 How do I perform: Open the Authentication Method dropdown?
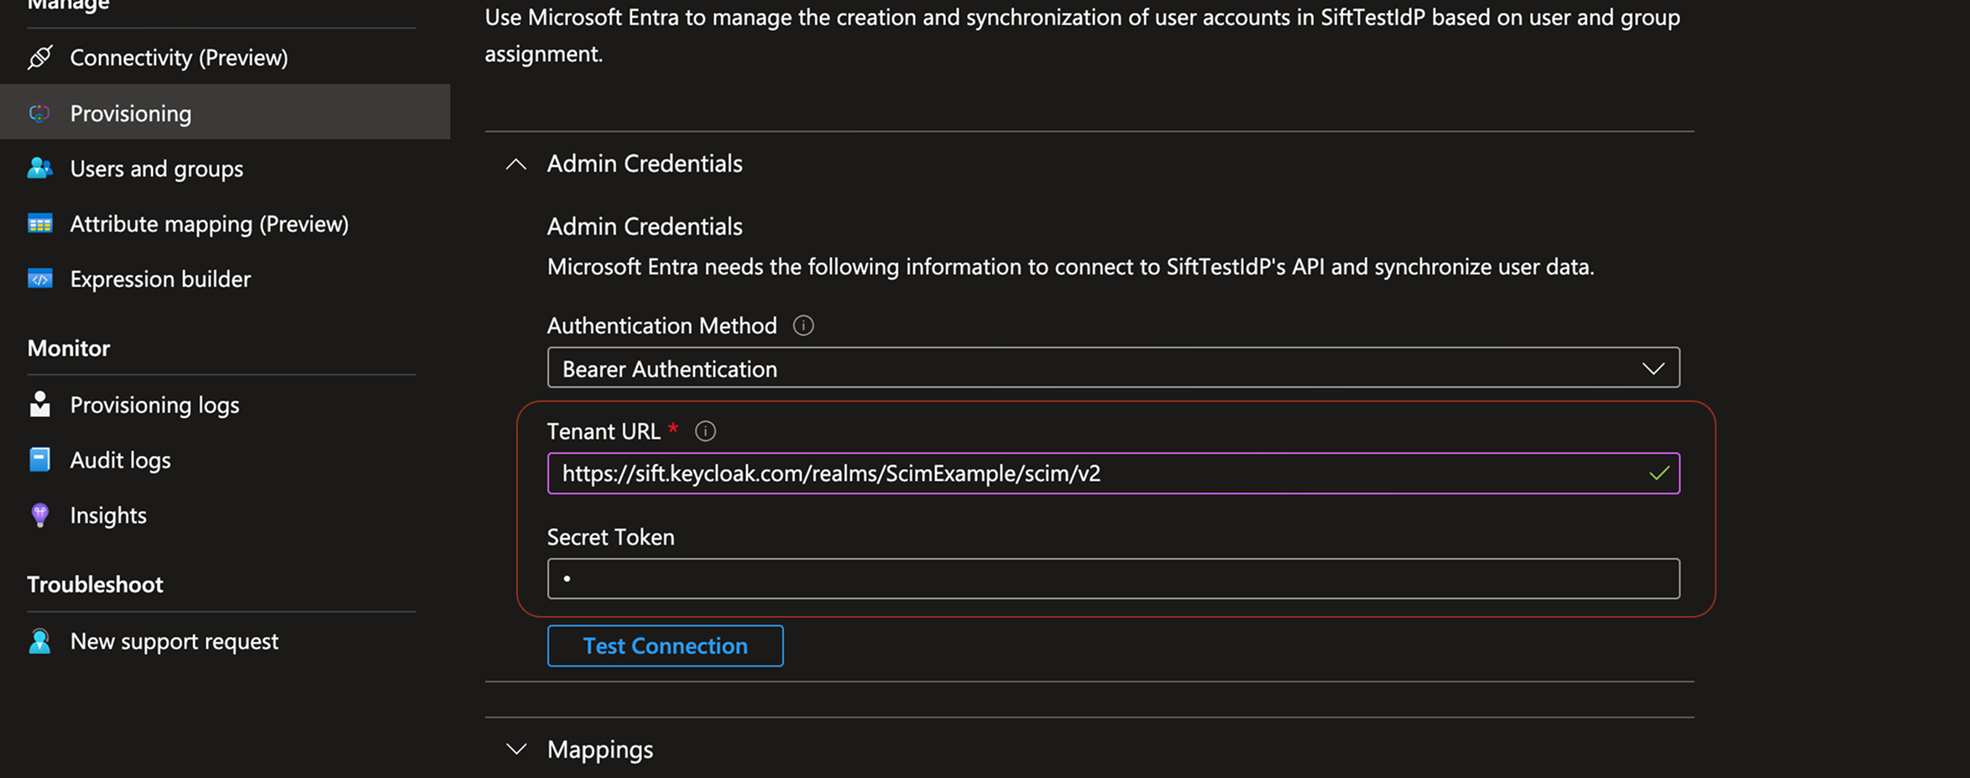[1113, 368]
